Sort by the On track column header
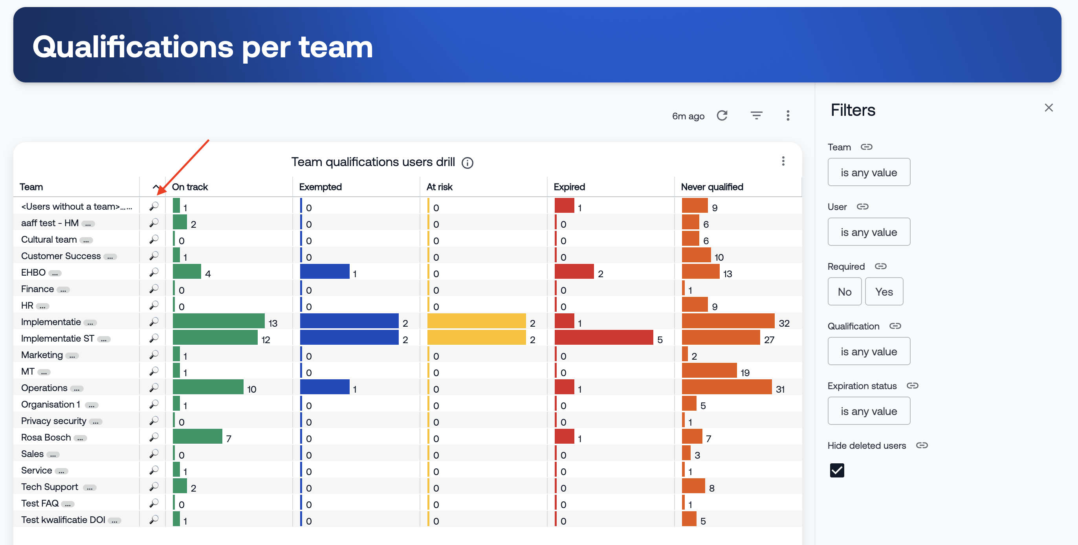The image size is (1078, 545). [190, 187]
